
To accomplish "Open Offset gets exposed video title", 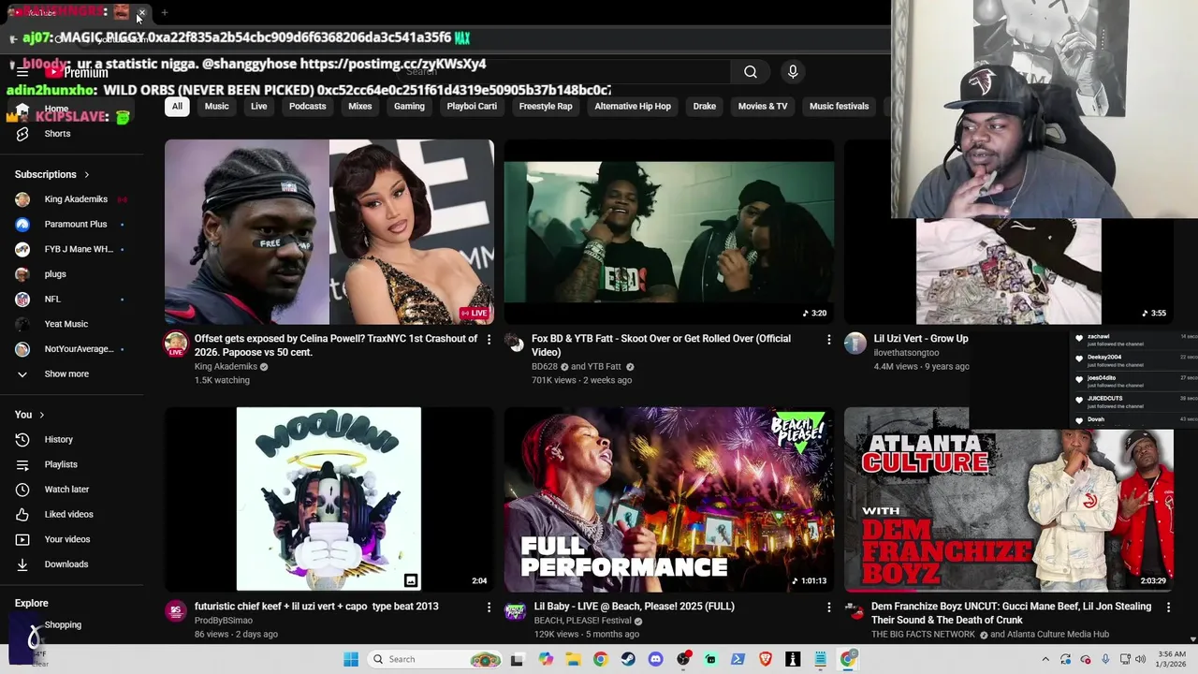I will (x=336, y=344).
